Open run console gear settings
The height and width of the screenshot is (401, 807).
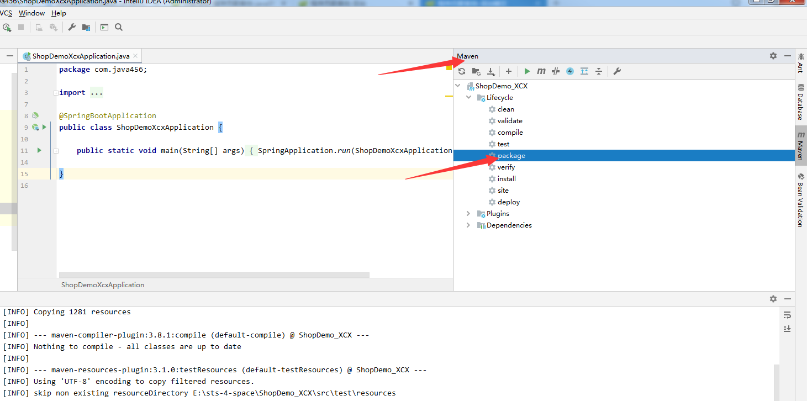pyautogui.click(x=773, y=299)
